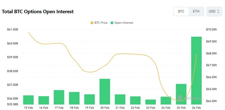Pick the 18 Feb open interest bar
Viewport: 225px width, 110px height.
(x=74, y=98)
